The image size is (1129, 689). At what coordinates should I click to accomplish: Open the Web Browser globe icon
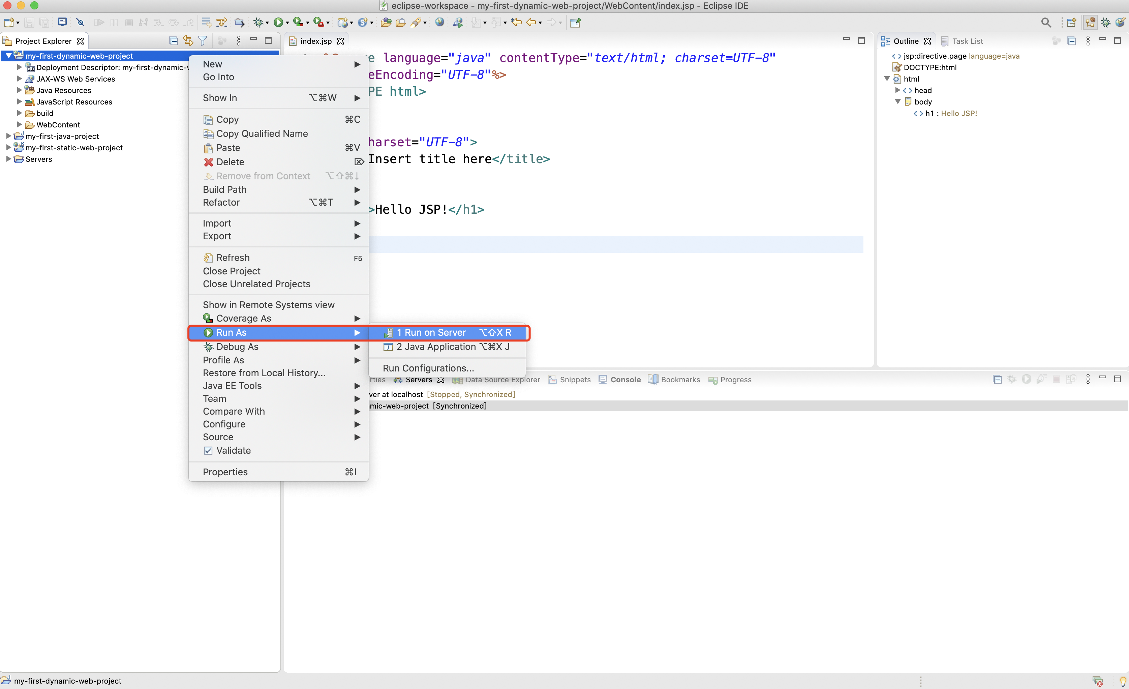[440, 22]
